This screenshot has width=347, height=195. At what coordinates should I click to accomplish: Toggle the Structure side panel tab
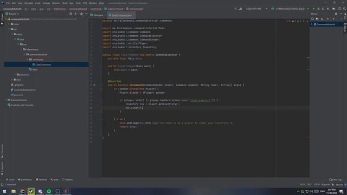(x=2, y=151)
